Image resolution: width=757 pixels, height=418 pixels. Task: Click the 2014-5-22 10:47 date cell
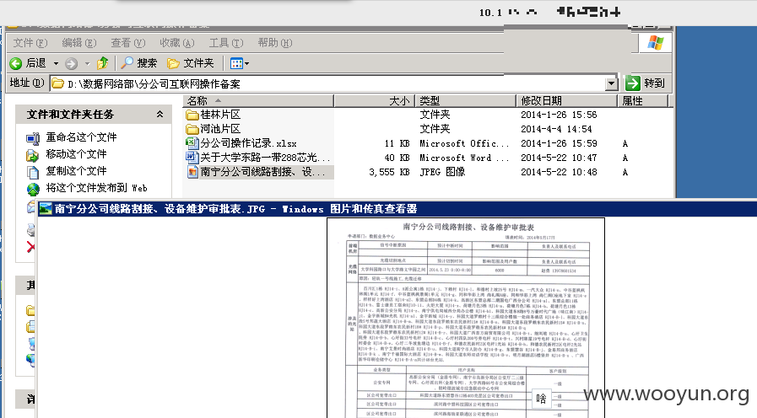pyautogui.click(x=559, y=158)
